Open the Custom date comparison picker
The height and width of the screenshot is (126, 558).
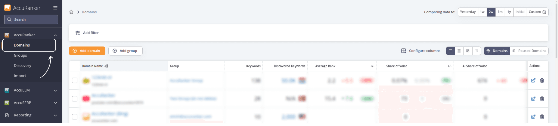click(538, 12)
